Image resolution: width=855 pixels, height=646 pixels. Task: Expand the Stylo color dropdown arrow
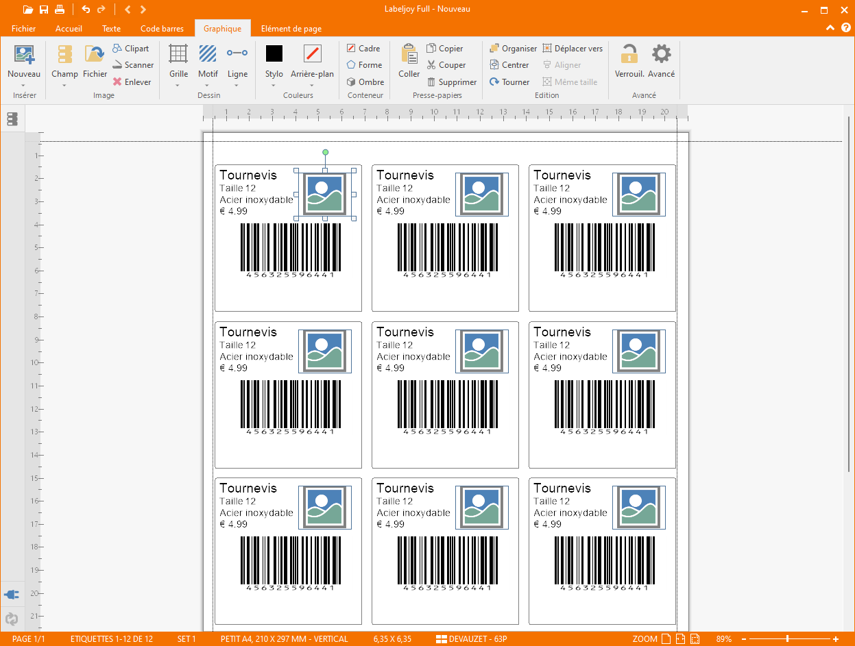pos(274,86)
